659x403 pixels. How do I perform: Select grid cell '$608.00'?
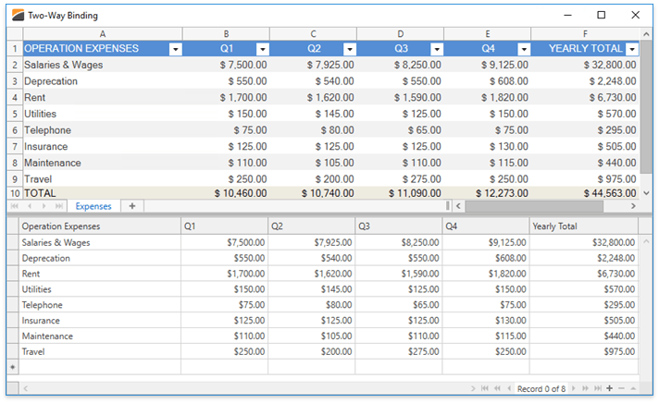485,258
